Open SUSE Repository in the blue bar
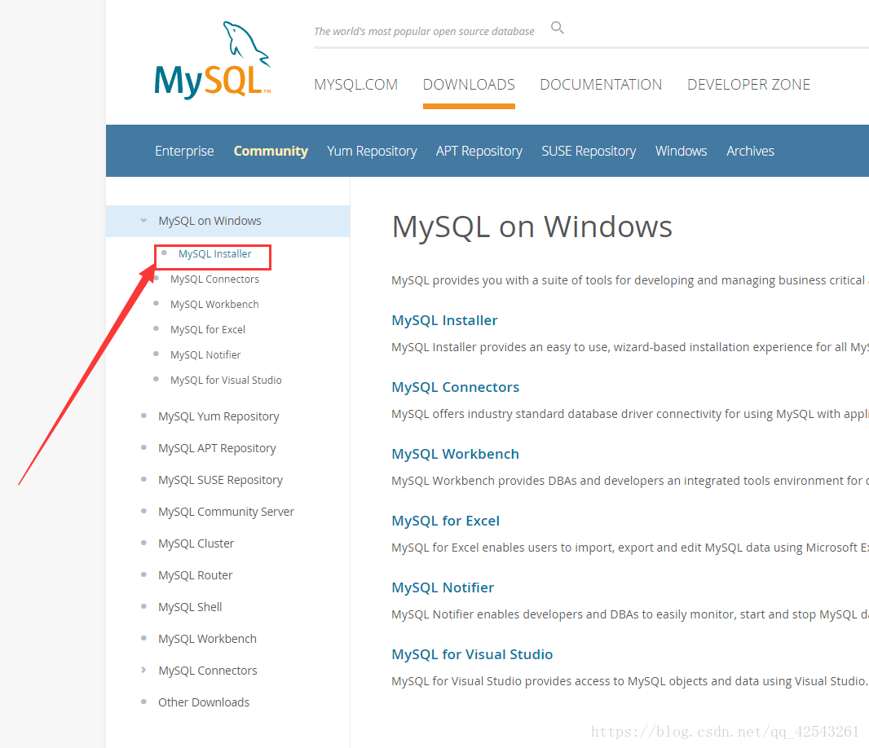 [x=589, y=151]
